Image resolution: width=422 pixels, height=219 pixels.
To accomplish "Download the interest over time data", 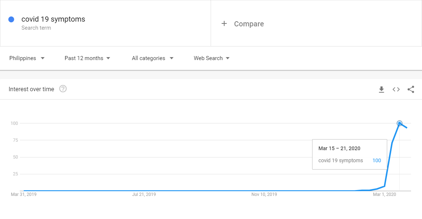I will coord(381,89).
